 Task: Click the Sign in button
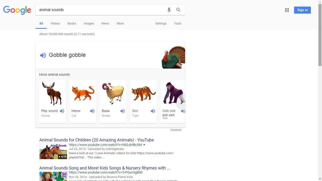tap(302, 10)
